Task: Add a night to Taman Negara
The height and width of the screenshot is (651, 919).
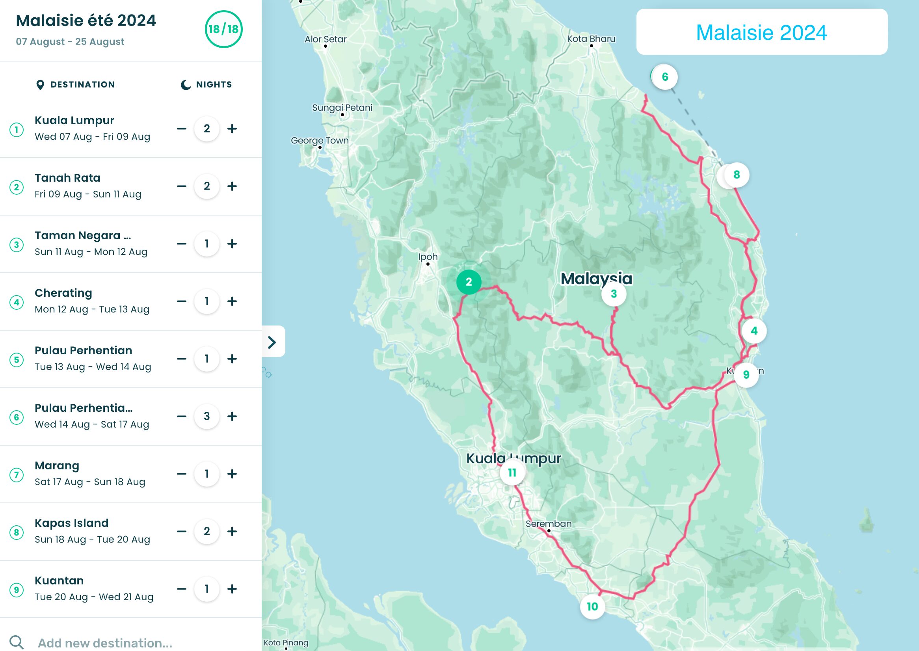Action: pos(232,244)
